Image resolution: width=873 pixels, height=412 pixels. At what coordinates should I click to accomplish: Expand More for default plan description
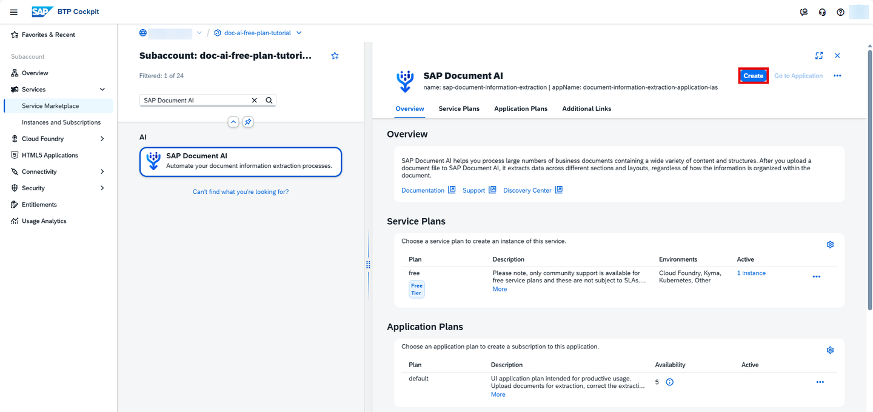point(498,394)
